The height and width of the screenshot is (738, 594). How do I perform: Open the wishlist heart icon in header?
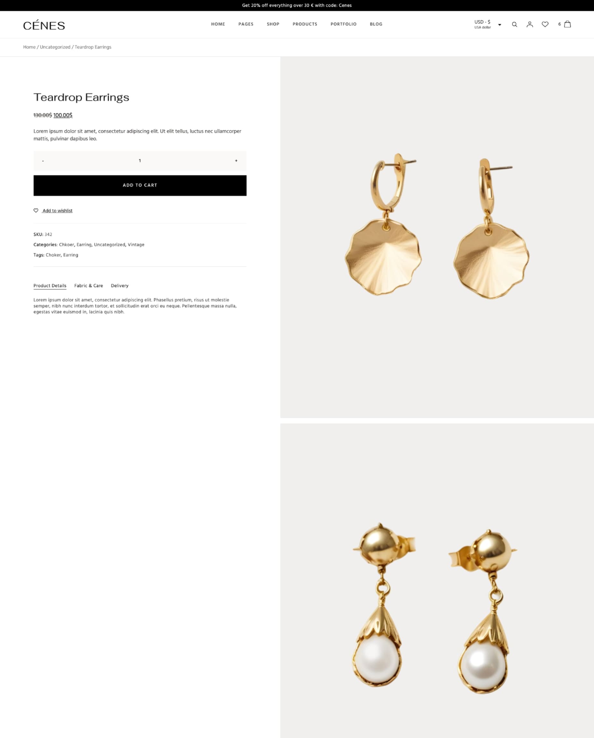(545, 24)
